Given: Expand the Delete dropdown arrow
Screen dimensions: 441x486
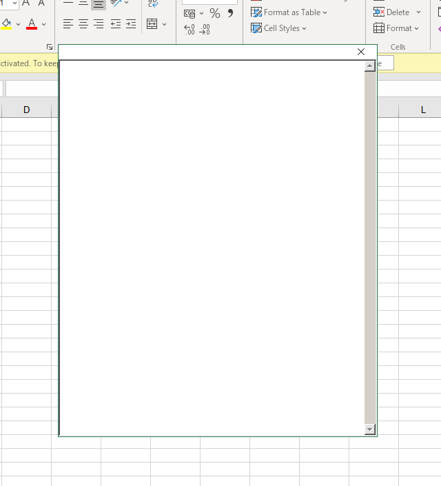Looking at the screenshot, I should (418, 12).
